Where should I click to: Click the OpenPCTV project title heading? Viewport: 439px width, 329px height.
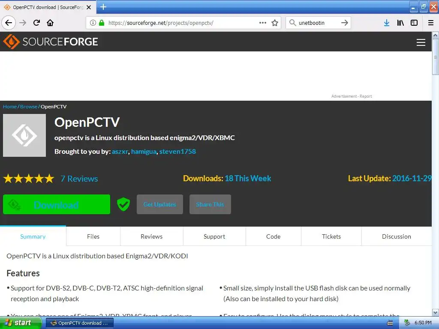click(x=87, y=122)
